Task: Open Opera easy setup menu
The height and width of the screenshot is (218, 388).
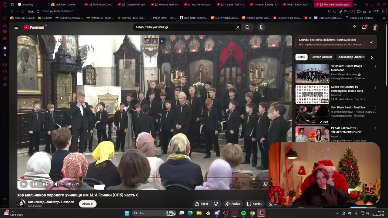Action: pyautogui.click(x=384, y=11)
